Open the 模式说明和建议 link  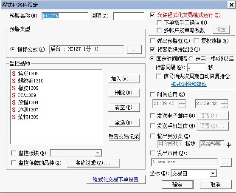189,84
